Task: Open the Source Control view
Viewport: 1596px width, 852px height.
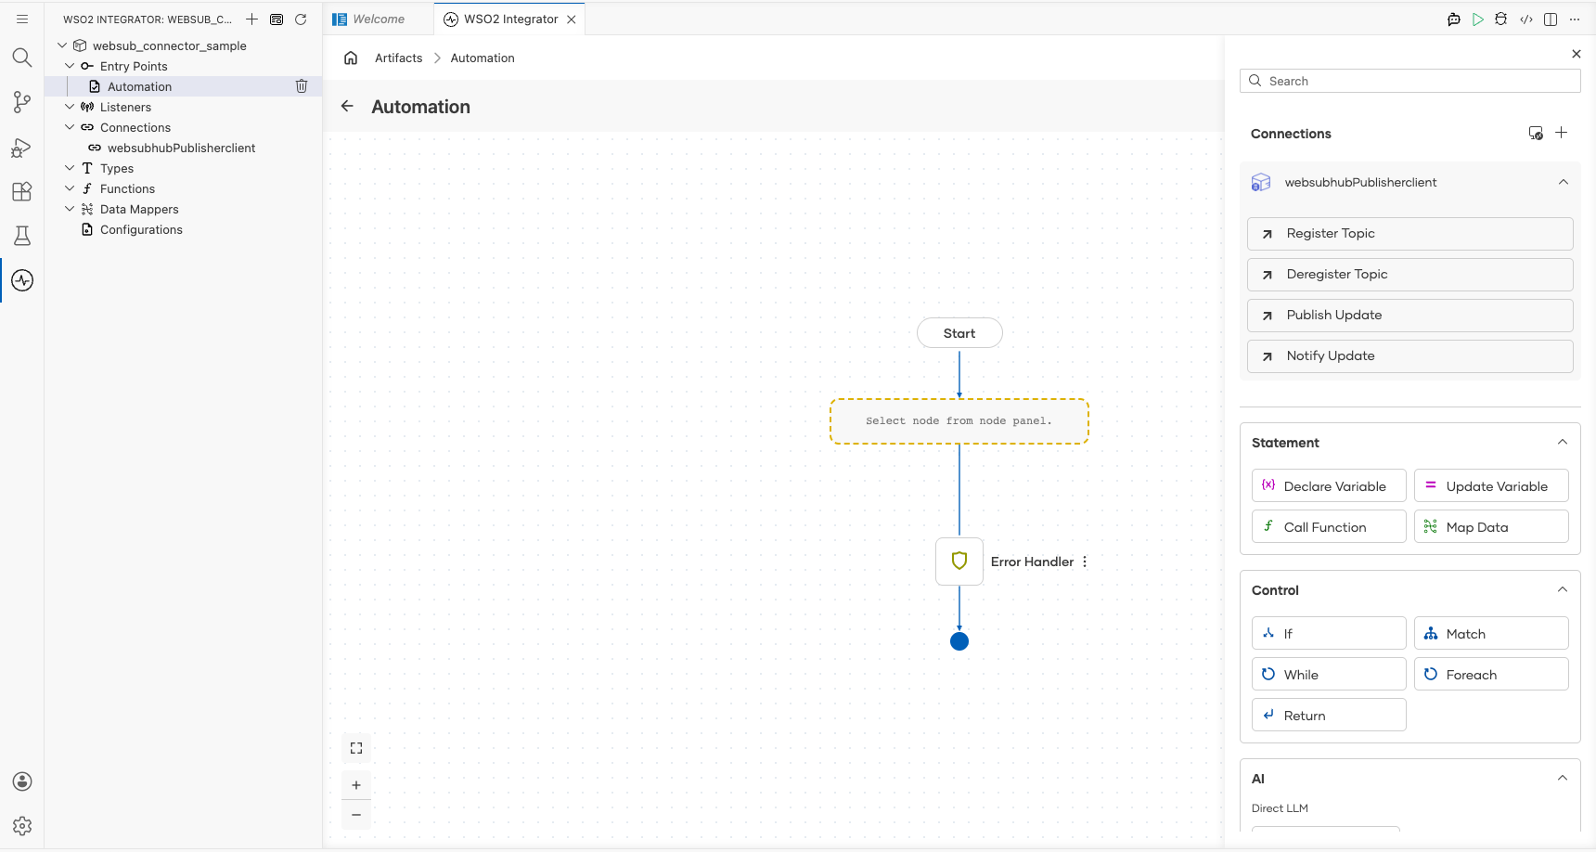Action: 22,102
